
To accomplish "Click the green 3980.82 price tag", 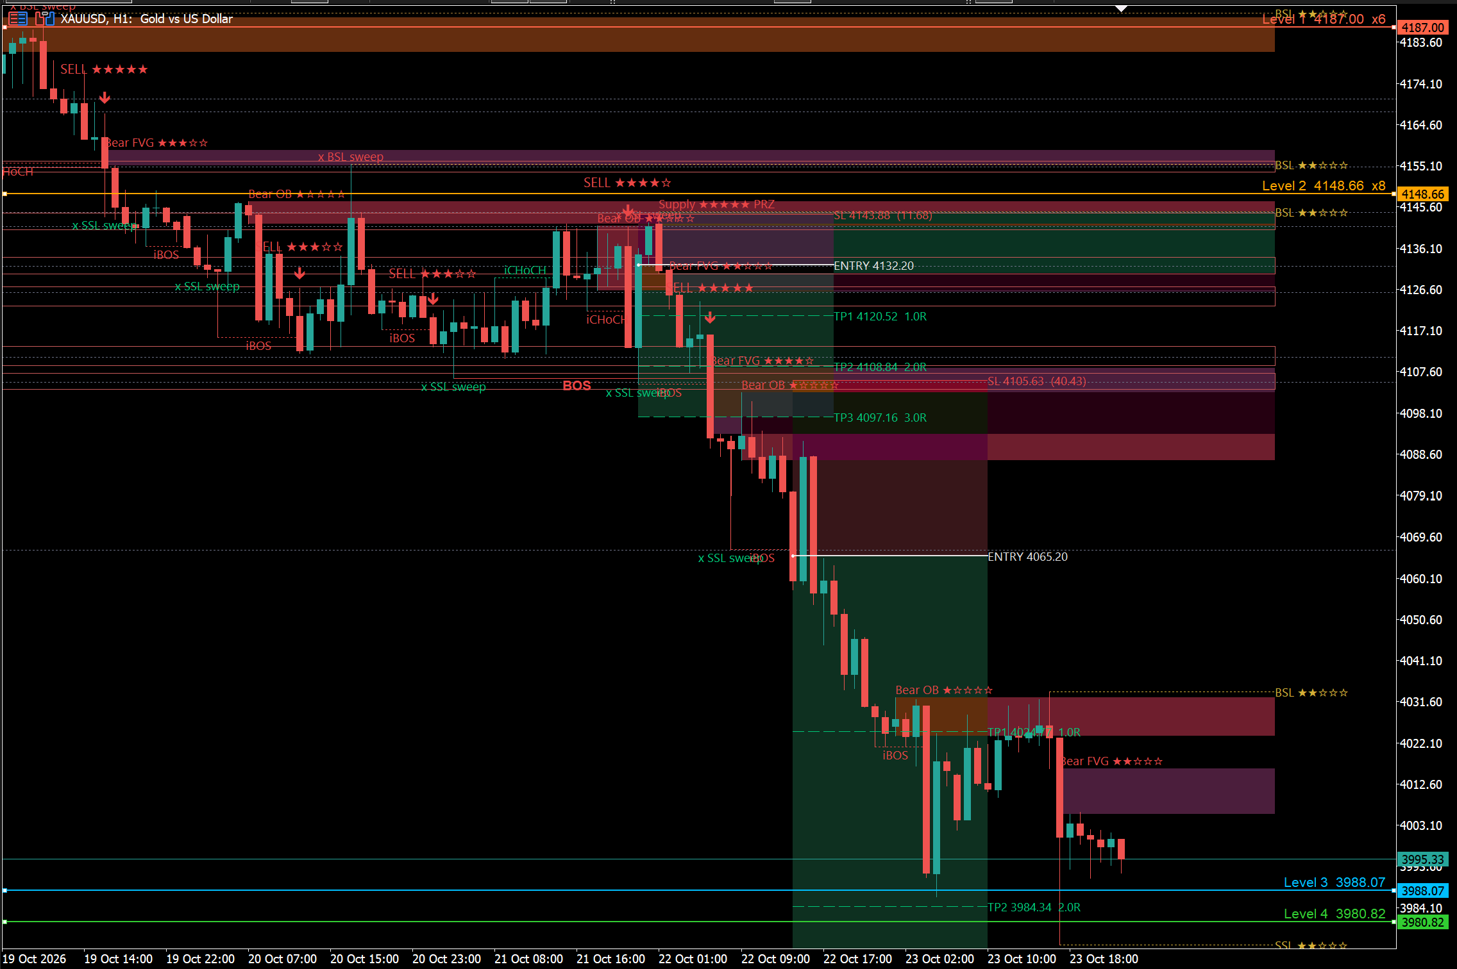I will 1422,922.
